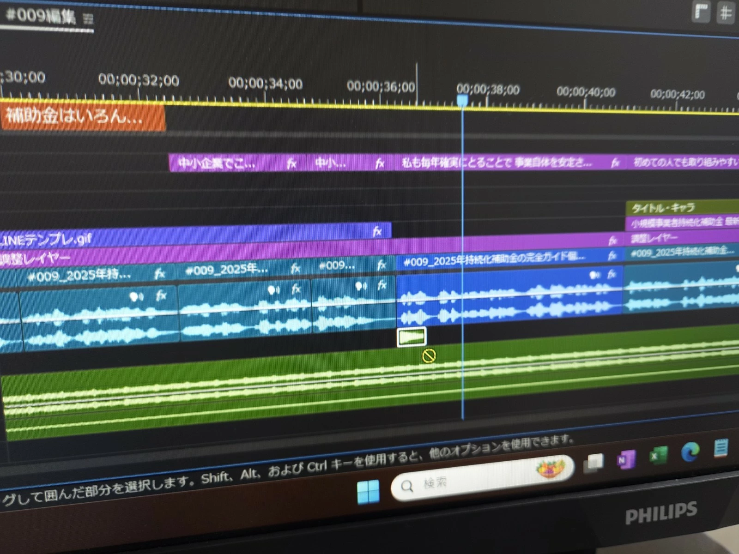Click the small white-outlined clip thumbnail below audio

pos(412,337)
